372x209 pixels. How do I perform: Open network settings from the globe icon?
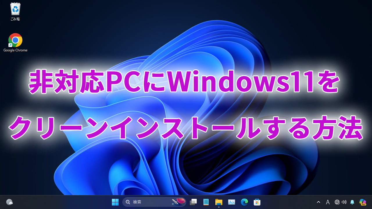[x=337, y=202]
